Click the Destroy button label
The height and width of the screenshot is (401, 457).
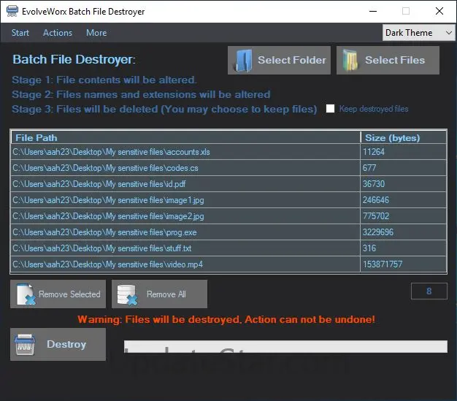click(x=66, y=345)
